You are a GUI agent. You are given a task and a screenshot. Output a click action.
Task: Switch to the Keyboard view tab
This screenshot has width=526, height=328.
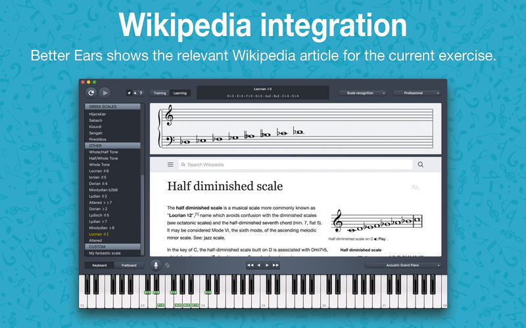pyautogui.click(x=99, y=266)
